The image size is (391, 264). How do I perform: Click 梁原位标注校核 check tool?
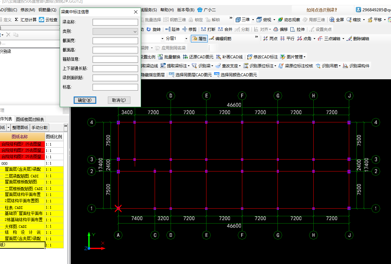pyautogui.click(x=296, y=66)
